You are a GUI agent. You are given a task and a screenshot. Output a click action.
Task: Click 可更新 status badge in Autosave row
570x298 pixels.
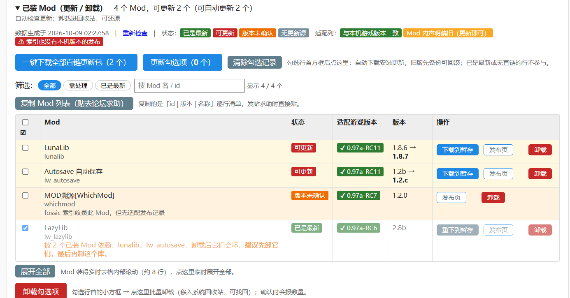pyautogui.click(x=304, y=172)
